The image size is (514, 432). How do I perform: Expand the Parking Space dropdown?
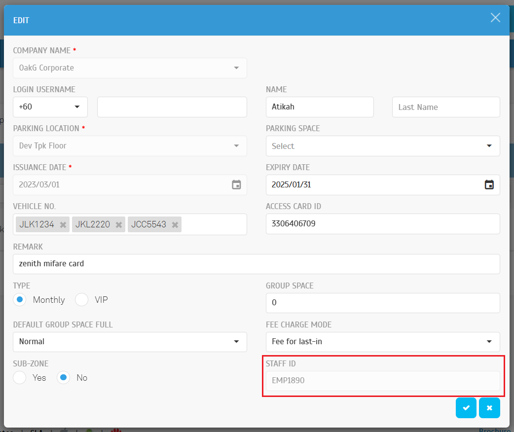pos(382,146)
